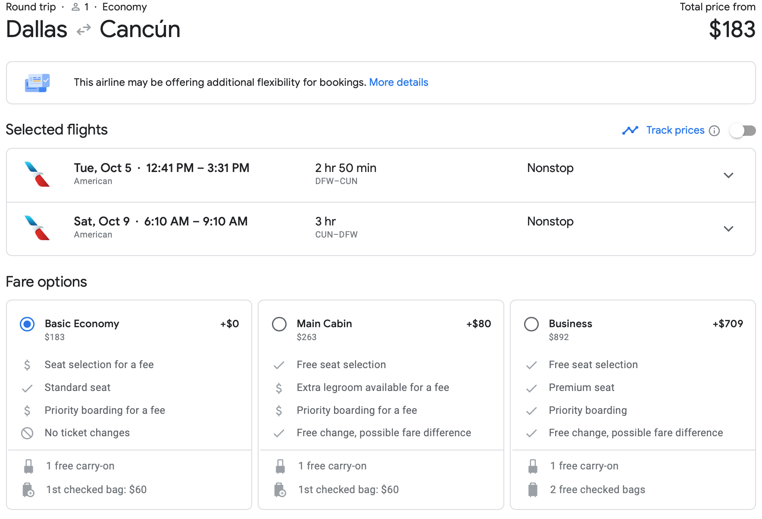The width and height of the screenshot is (762, 519).
Task: Open the More details link
Action: (x=399, y=82)
